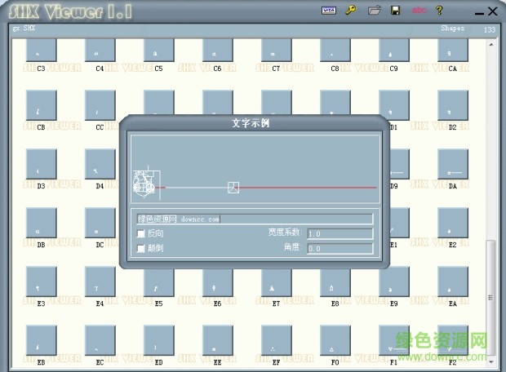Open text sample with the red abc icon
This screenshot has width=506, height=372.
tap(419, 11)
